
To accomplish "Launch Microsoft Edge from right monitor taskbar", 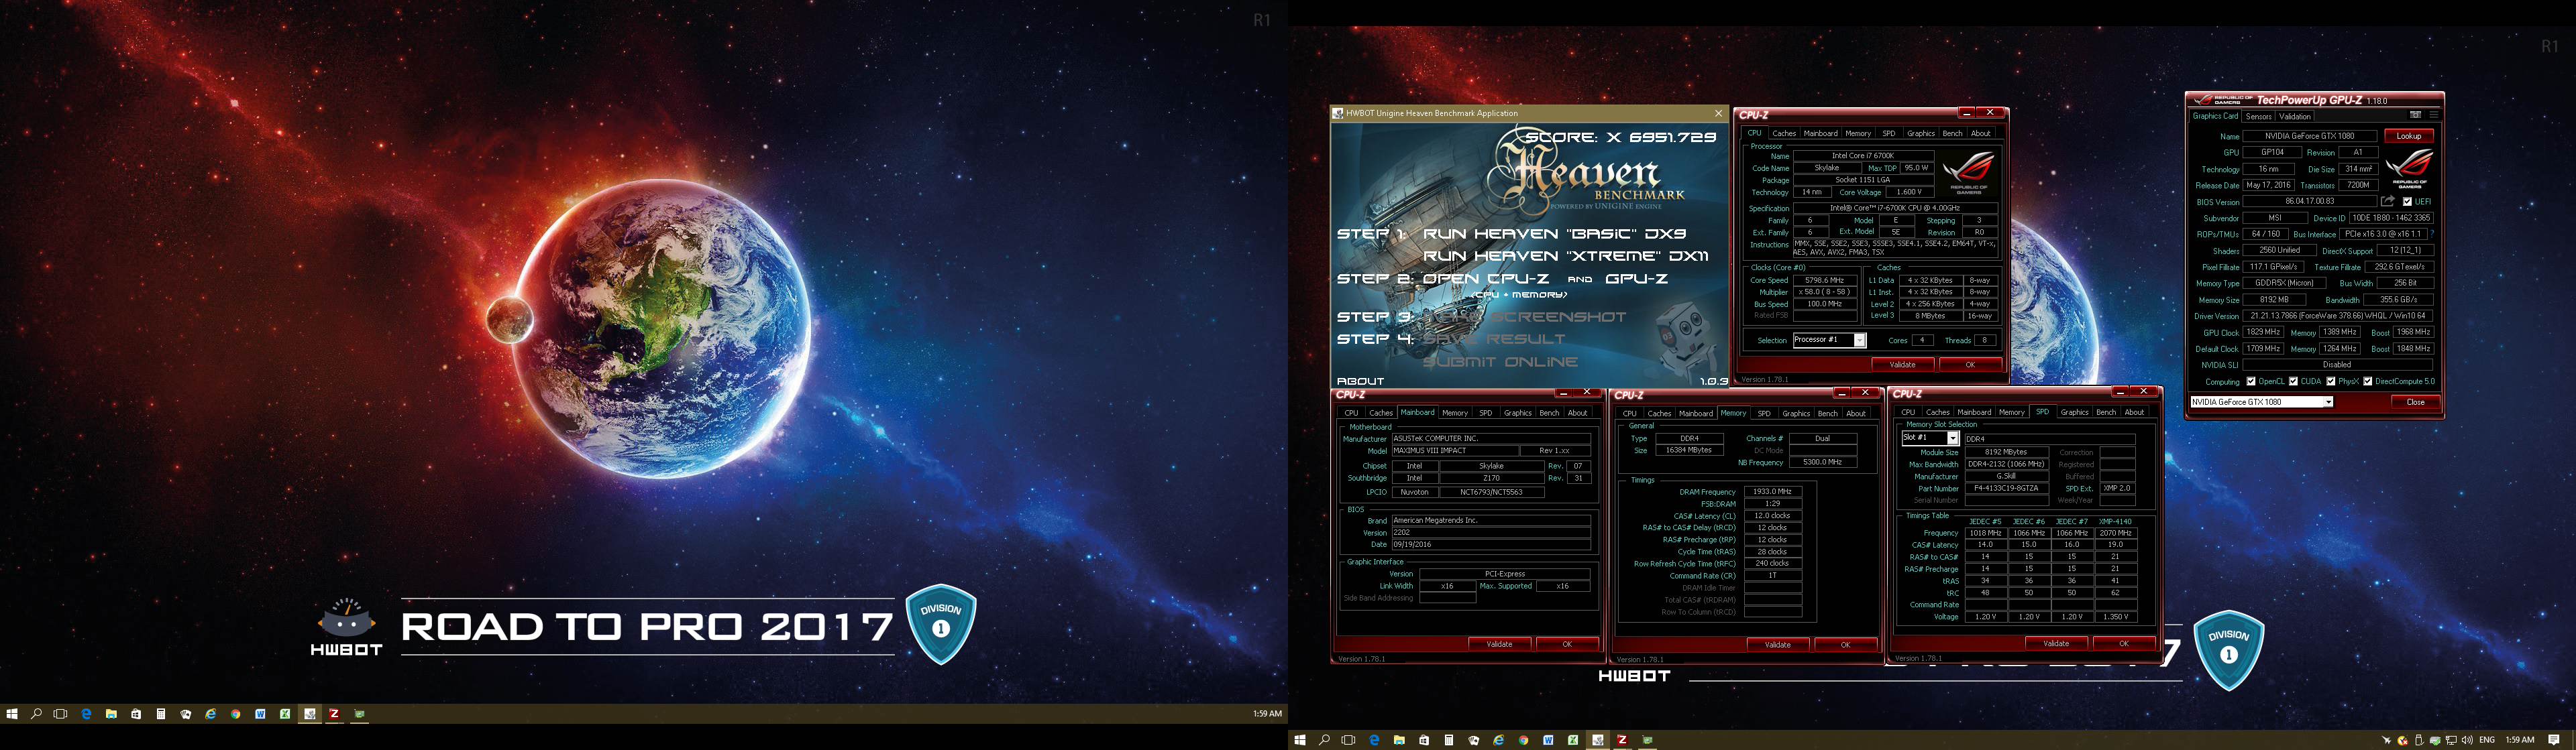I will pyautogui.click(x=1374, y=740).
